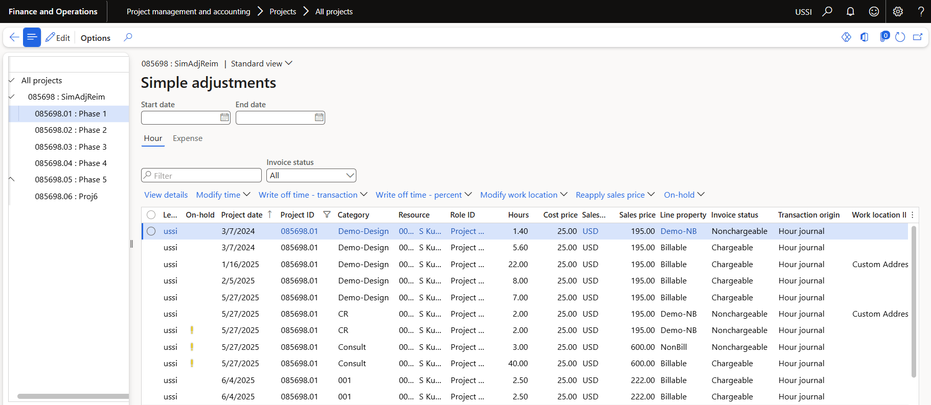
Task: Open the notifications bell icon
Action: [850, 11]
